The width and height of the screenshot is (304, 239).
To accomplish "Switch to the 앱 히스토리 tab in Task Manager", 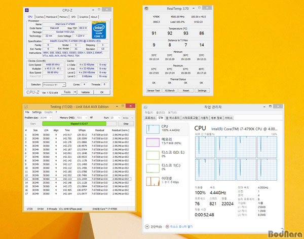I will [x=173, y=118].
